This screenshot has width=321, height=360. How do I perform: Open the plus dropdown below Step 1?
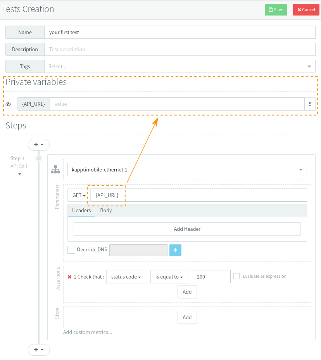coord(39,350)
